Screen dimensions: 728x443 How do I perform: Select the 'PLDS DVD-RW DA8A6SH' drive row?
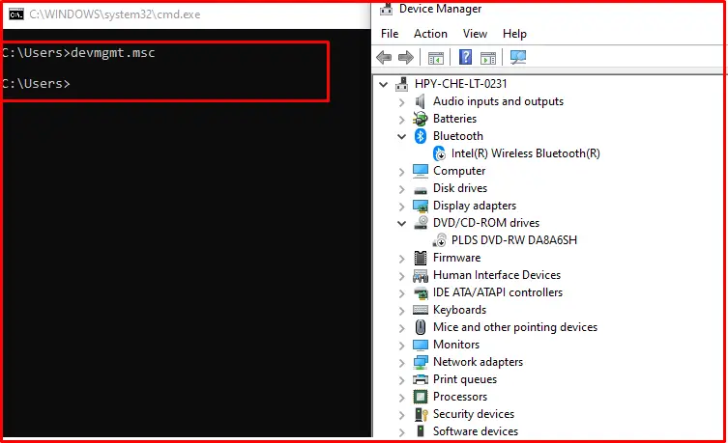tap(514, 240)
